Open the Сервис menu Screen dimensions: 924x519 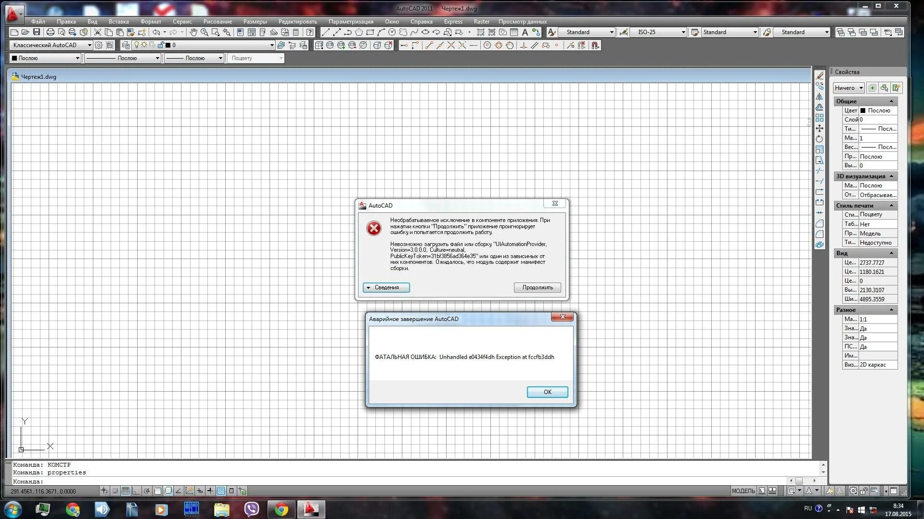182,22
